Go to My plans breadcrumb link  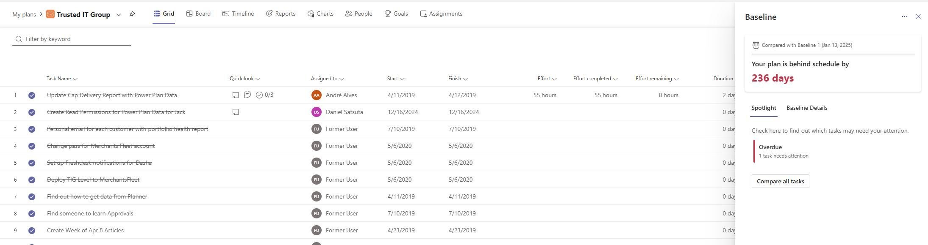pos(24,14)
